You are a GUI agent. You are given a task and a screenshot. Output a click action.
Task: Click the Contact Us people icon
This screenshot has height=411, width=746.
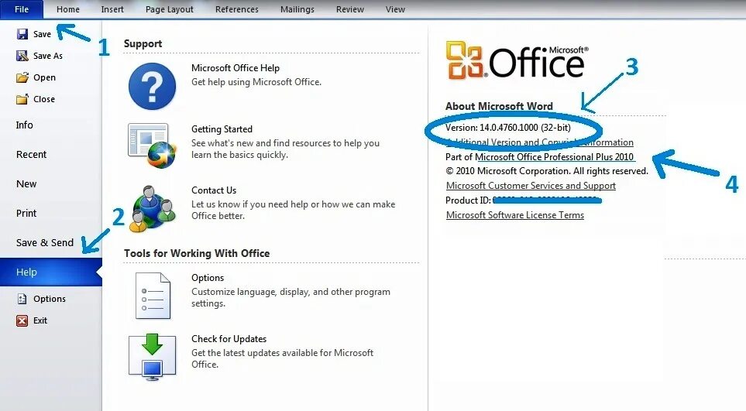[153, 208]
